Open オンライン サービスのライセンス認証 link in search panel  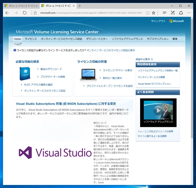45,91
